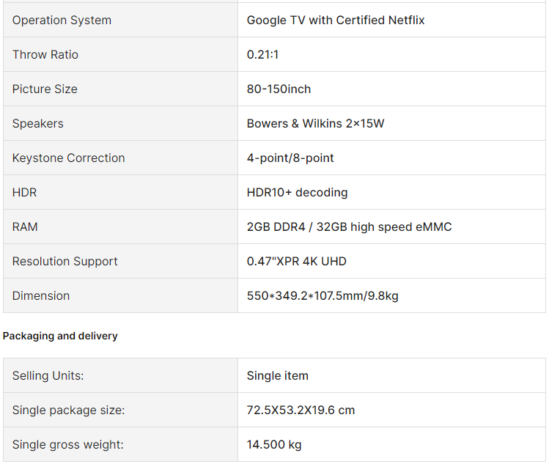Click the Picture Size label
This screenshot has width=549, height=464.
coord(45,89)
